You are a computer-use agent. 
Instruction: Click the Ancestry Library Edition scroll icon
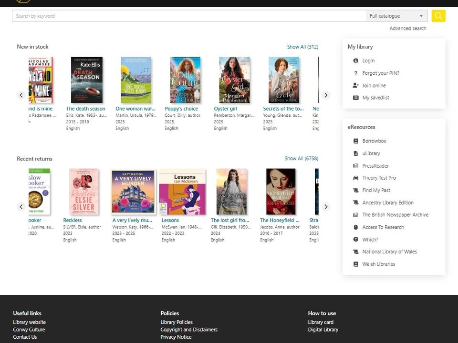coord(355,202)
